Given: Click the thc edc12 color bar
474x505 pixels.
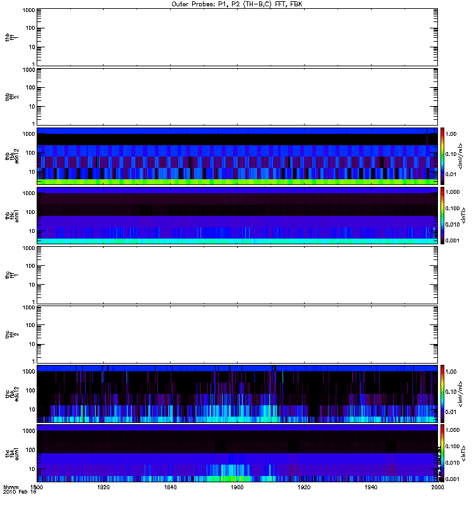Looking at the screenshot, I should click(x=442, y=394).
